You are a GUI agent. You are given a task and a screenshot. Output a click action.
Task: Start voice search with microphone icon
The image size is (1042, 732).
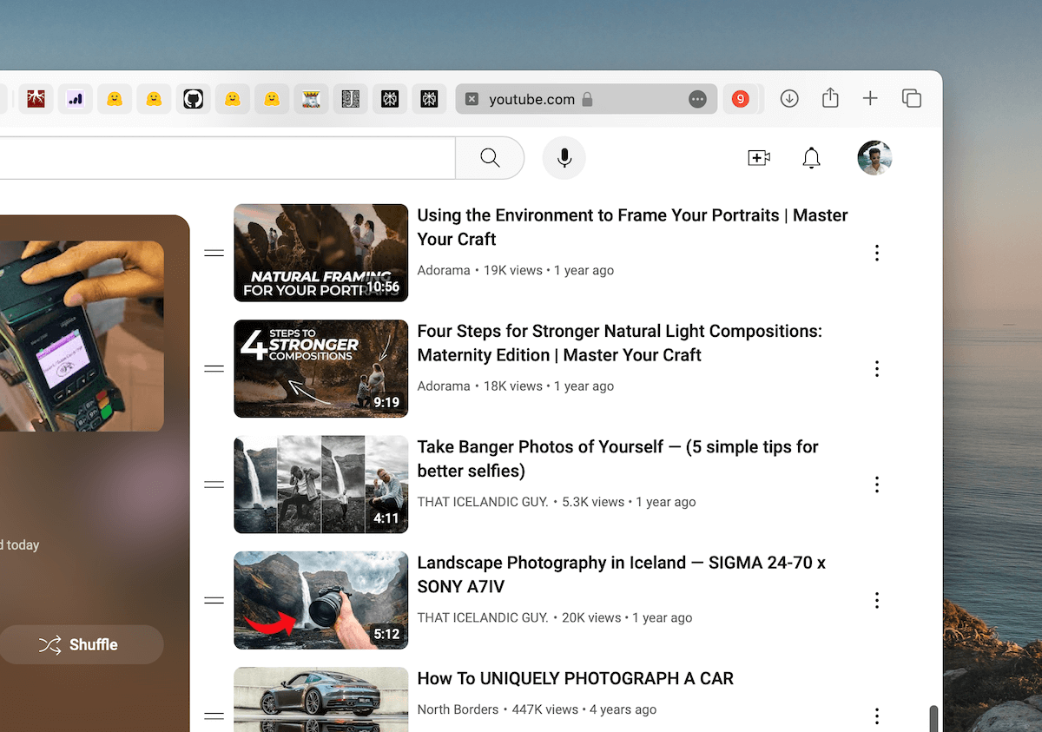coord(564,158)
